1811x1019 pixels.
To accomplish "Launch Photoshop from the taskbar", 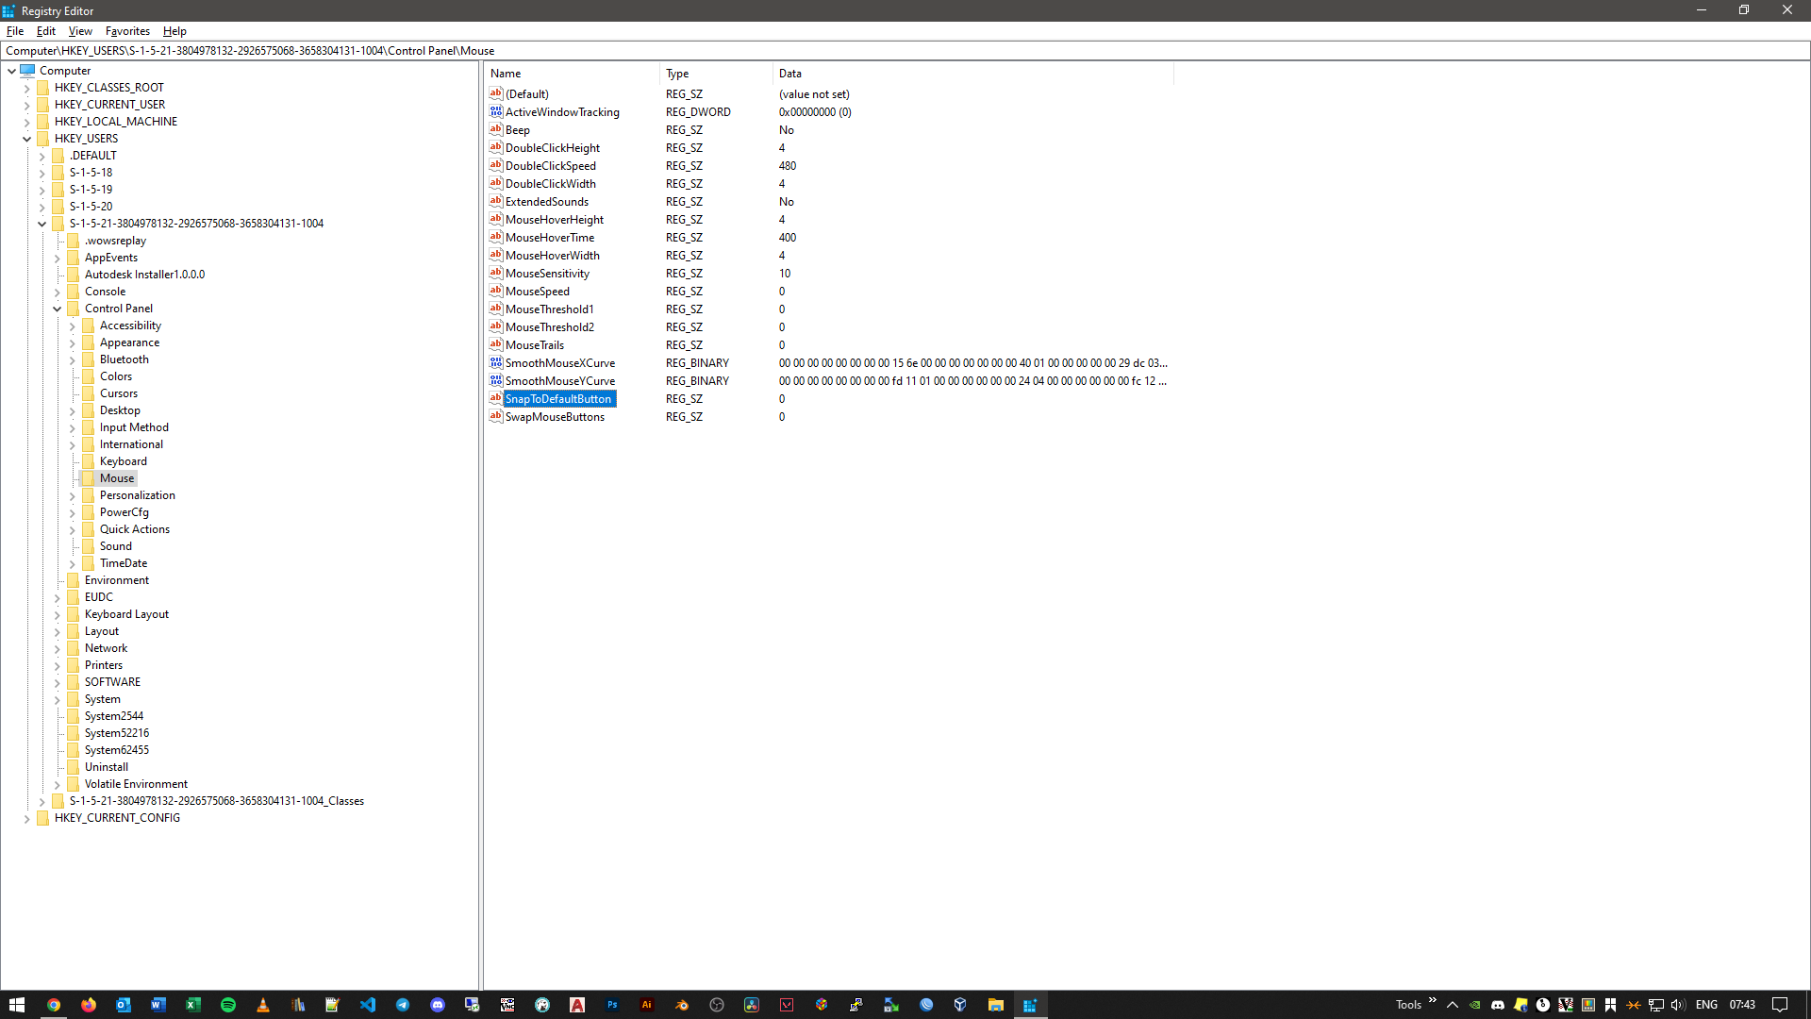I will point(612,1005).
